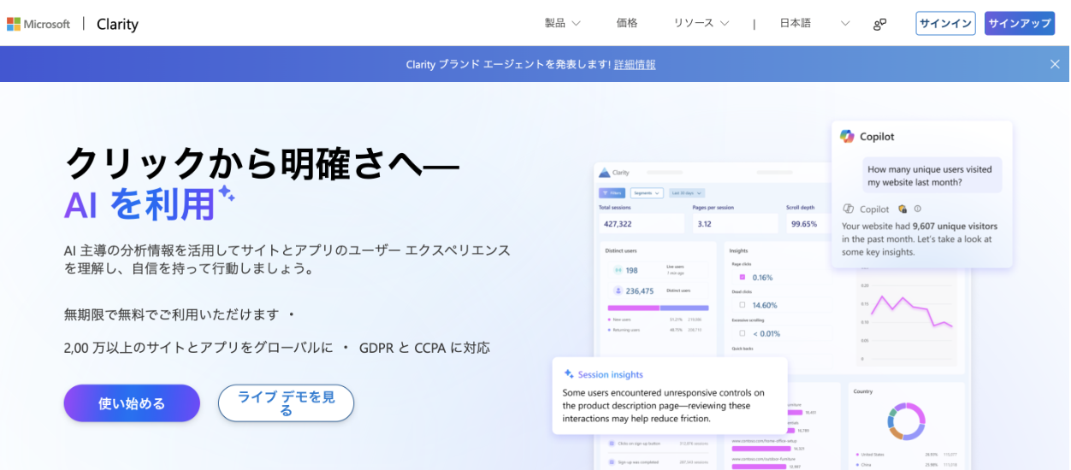This screenshot has height=470, width=1071.
Task: Click the Copilot logo in chat card
Action: pyautogui.click(x=847, y=136)
